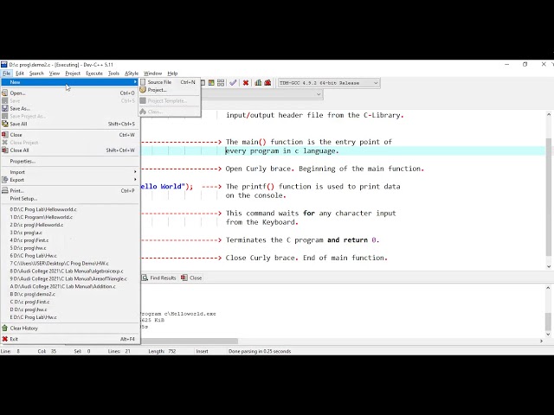
Task: Open the AStyle menu
Action: pyautogui.click(x=132, y=73)
